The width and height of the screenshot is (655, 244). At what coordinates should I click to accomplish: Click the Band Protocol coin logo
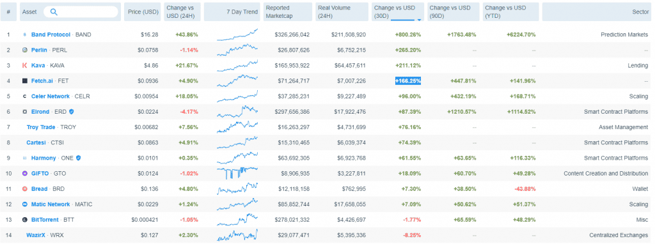(x=25, y=34)
